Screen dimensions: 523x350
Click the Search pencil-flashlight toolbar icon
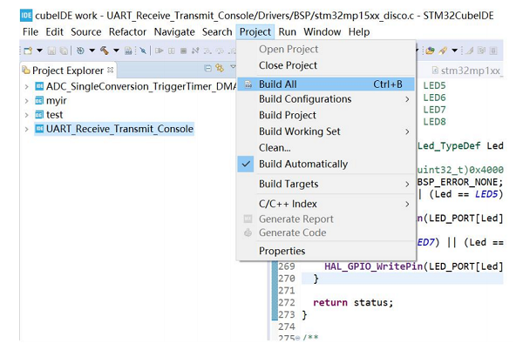pyautogui.click(x=443, y=50)
